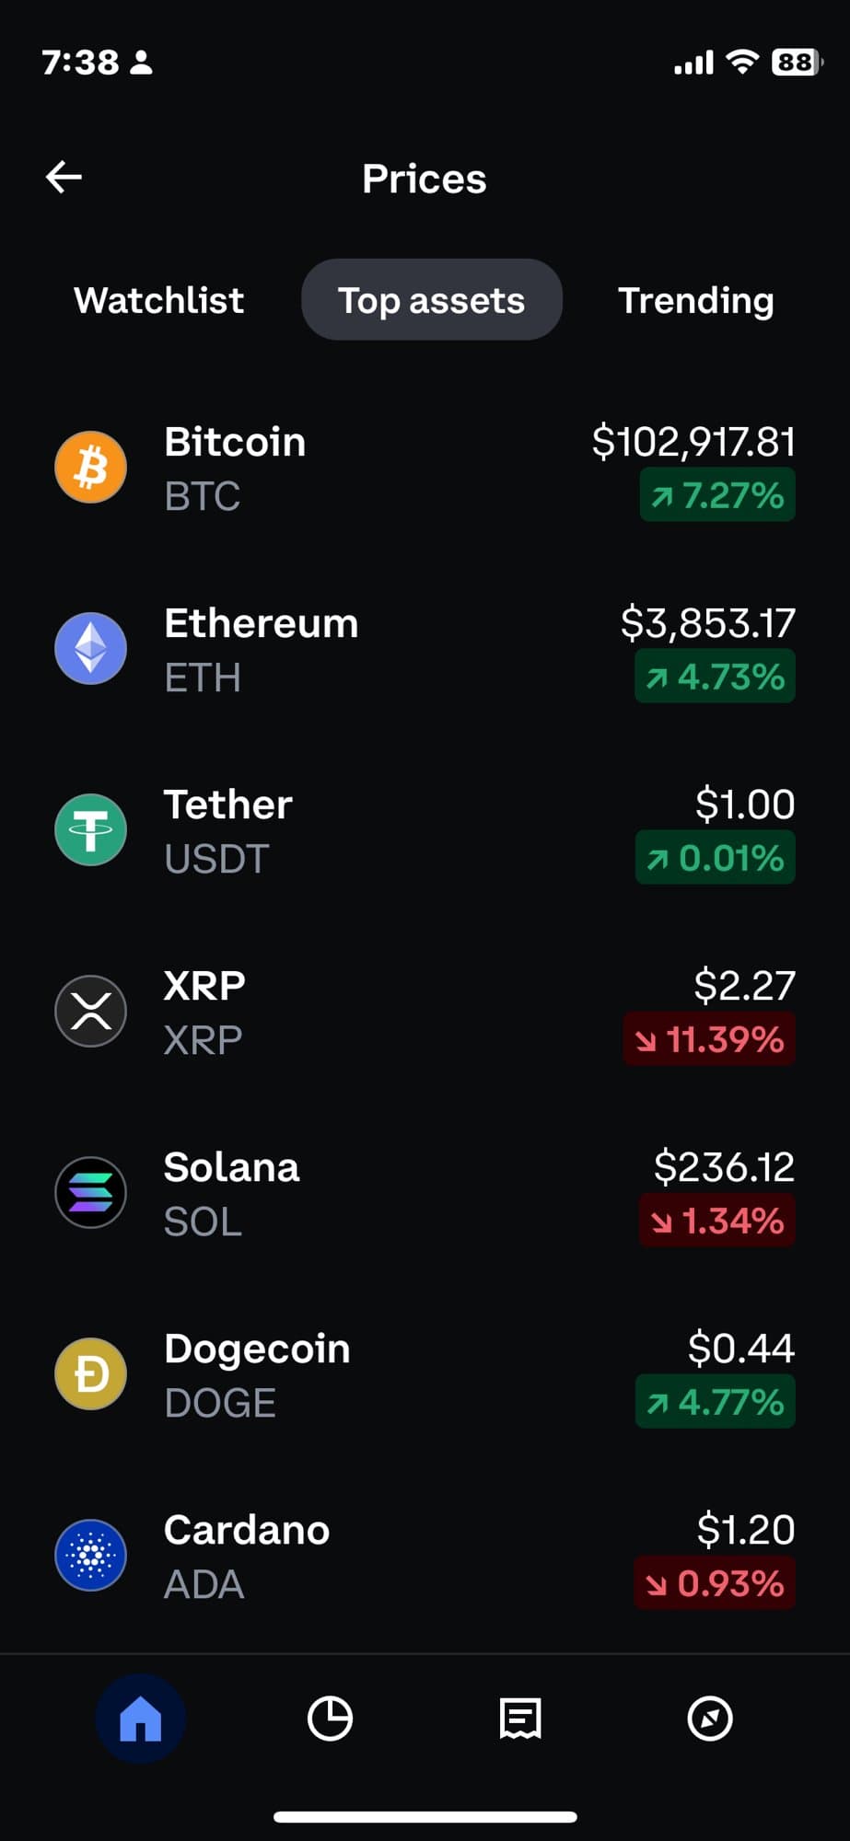Tap XRP 11.39% price drop badge

709,1039
